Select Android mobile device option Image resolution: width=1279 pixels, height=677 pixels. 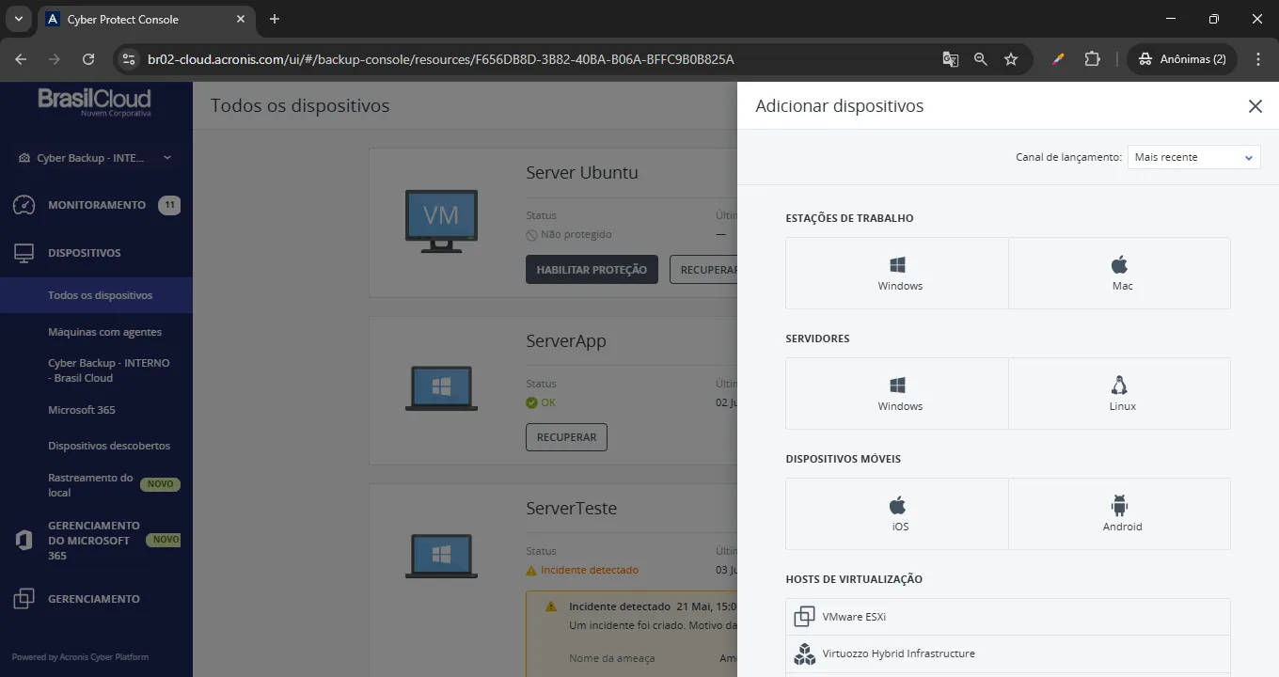coord(1119,513)
